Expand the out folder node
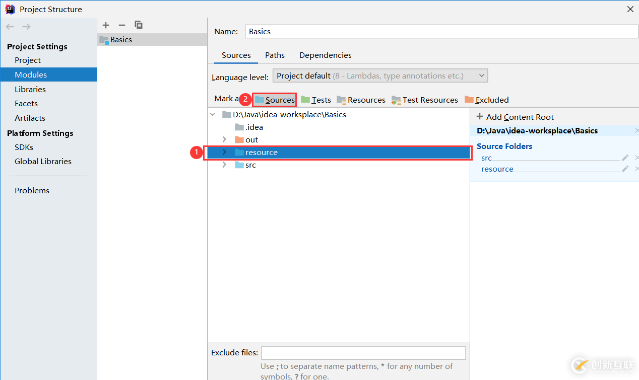This screenshot has height=380, width=639. pyautogui.click(x=225, y=139)
